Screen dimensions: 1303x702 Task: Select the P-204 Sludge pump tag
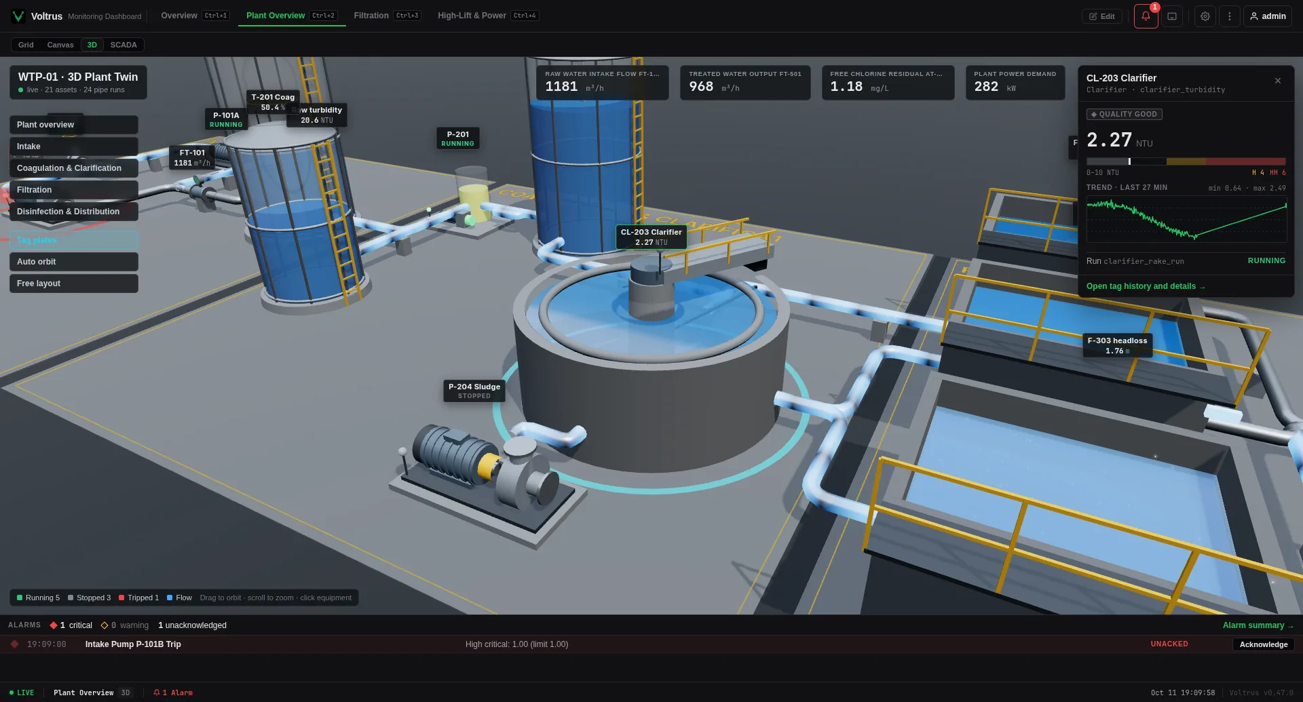click(474, 391)
